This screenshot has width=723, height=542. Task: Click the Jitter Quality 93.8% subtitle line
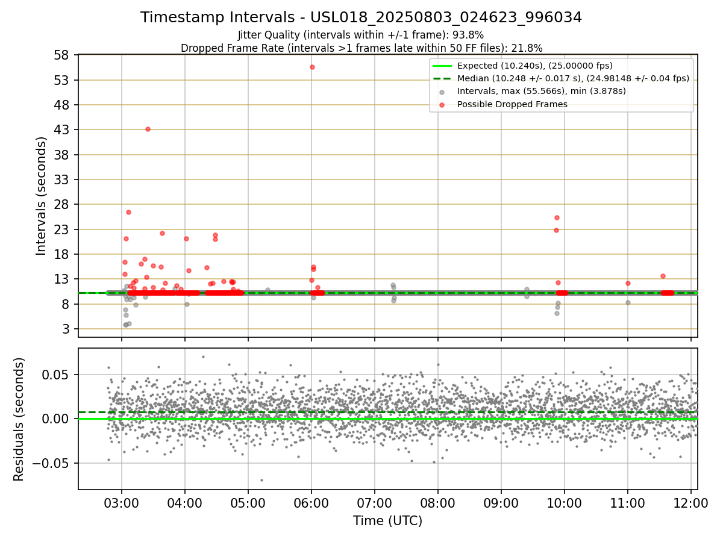[x=361, y=35]
